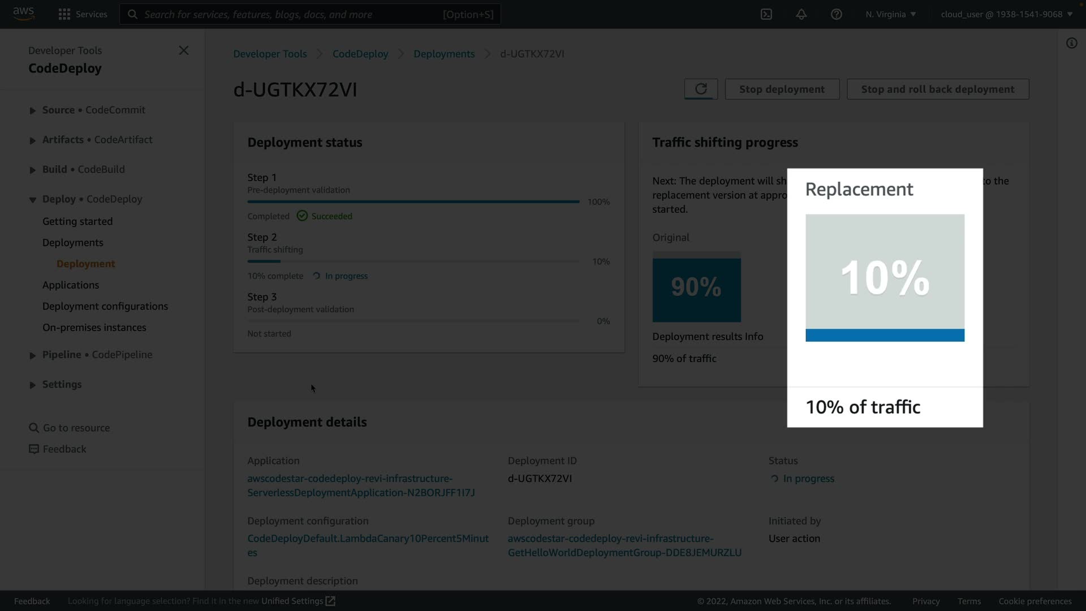The width and height of the screenshot is (1086, 611).
Task: Click the help question mark icon
Action: tap(836, 14)
